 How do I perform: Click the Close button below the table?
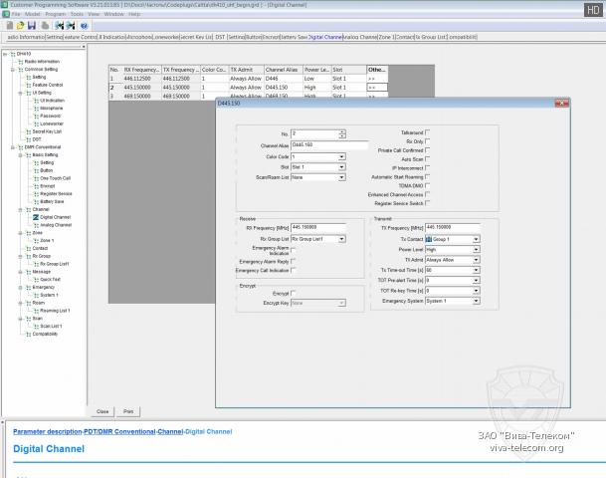102,411
